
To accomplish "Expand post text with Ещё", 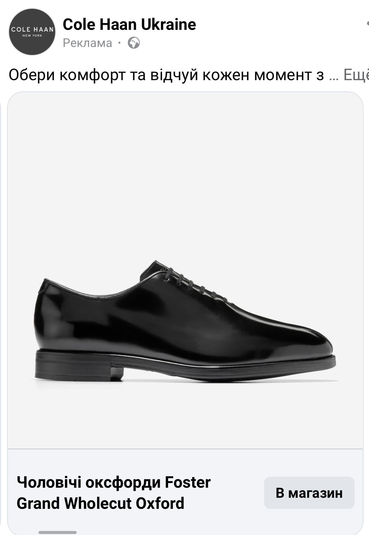I will [356, 75].
